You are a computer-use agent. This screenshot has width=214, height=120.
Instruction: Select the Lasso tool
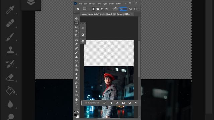76,27
